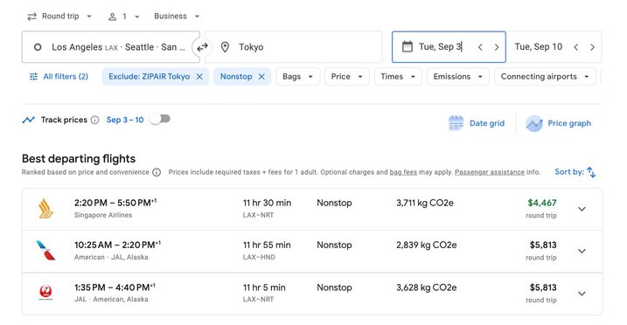The image size is (627, 325).
Task: Click the 11 hr 30 min duration
Action: pos(267,203)
